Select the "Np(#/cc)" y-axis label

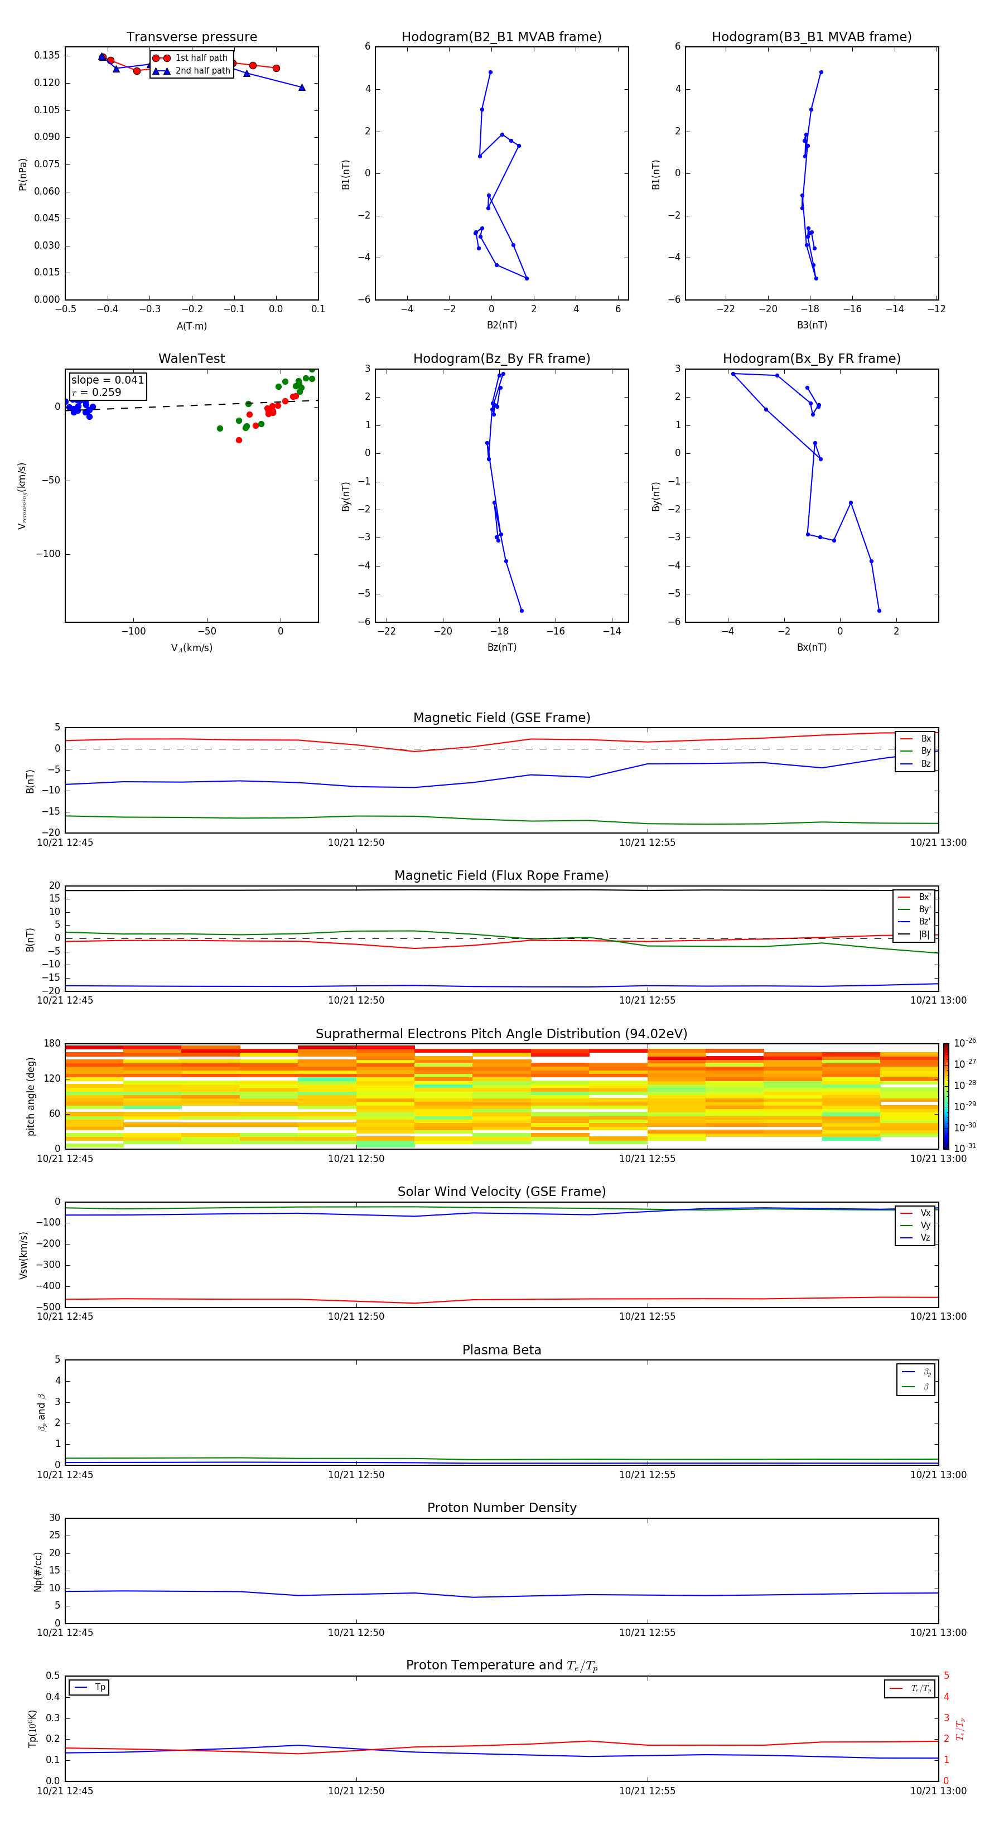[x=38, y=1571]
